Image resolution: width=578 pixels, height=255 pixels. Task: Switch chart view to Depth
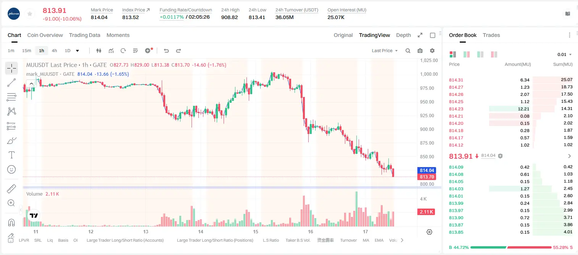pyautogui.click(x=403, y=35)
